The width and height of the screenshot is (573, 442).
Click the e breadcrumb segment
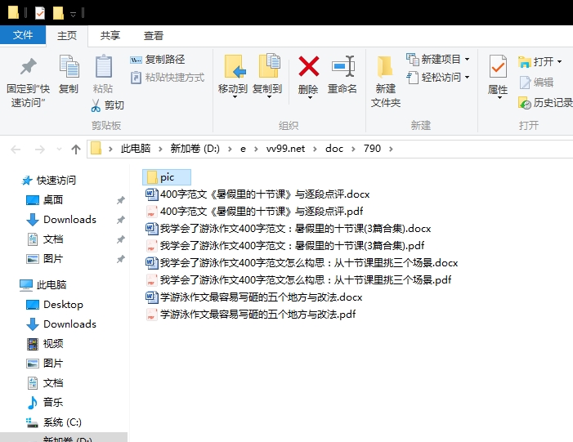(x=243, y=149)
